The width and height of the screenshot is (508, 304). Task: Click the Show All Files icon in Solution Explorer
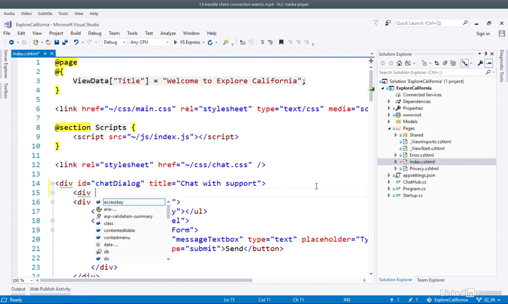453,63
